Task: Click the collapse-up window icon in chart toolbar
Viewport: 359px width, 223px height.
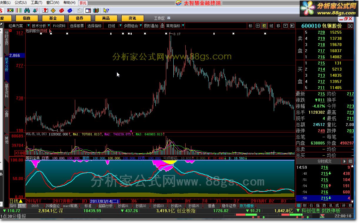Action: tap(286, 26)
